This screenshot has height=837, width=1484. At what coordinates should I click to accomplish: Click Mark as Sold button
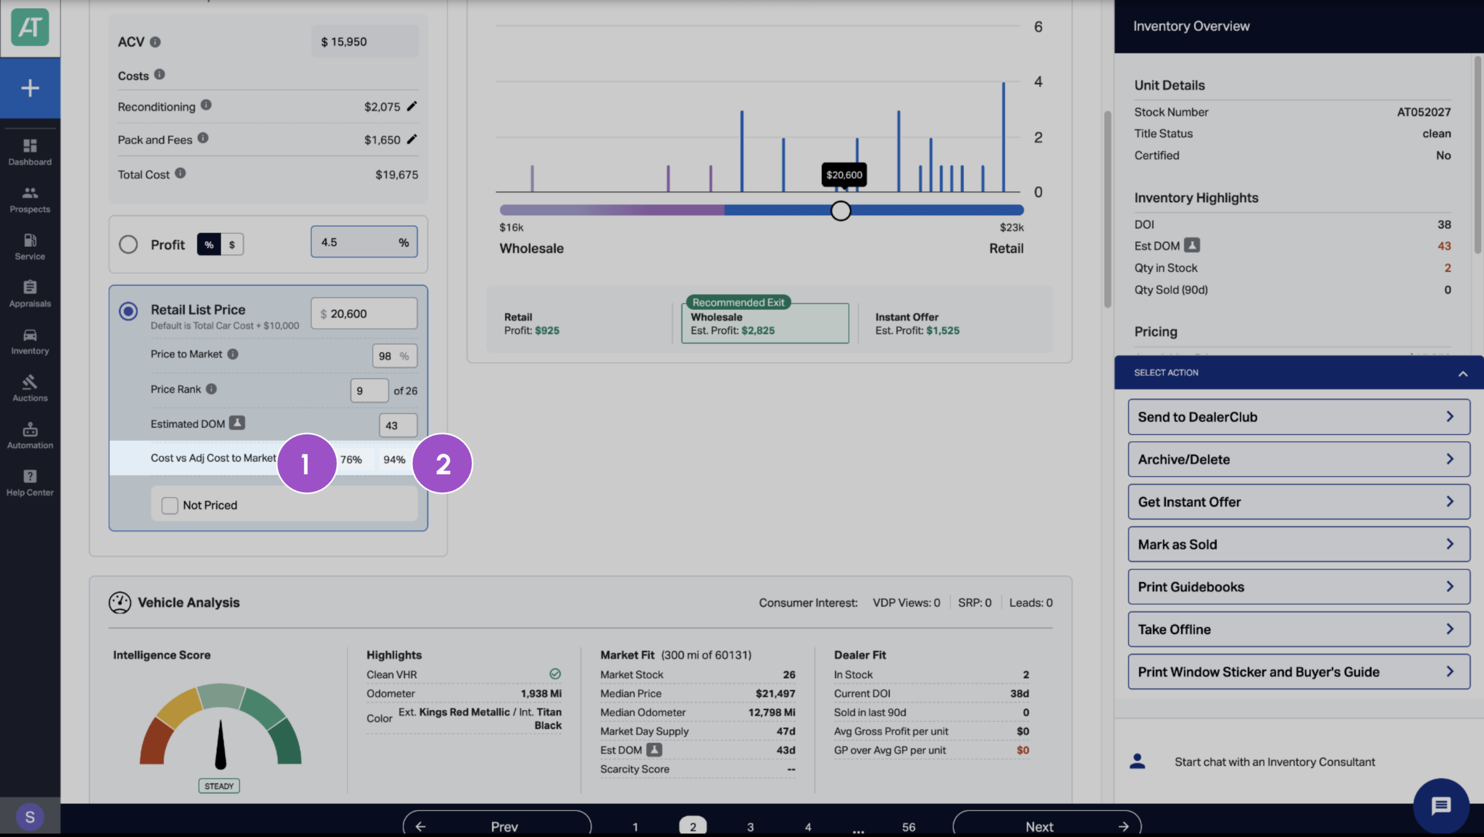coord(1298,544)
